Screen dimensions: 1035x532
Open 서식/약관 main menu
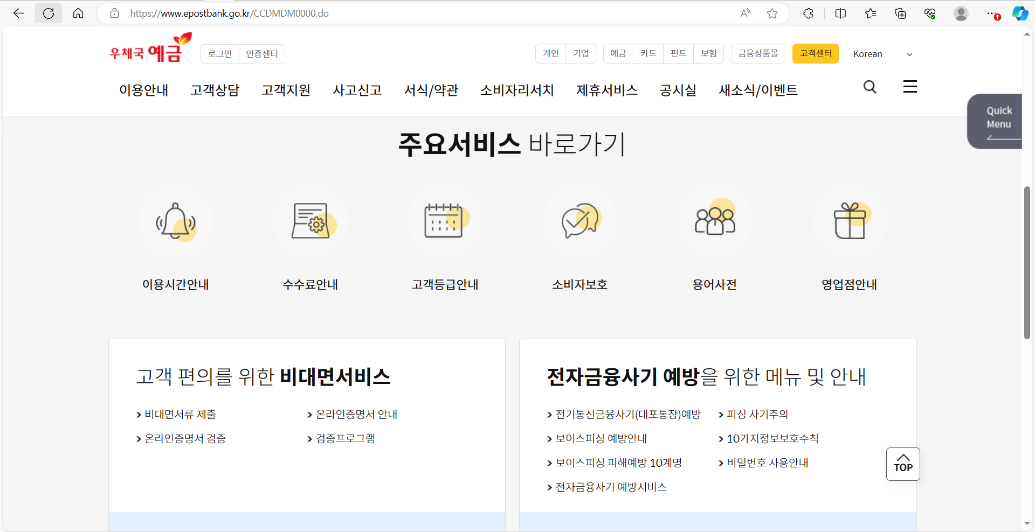click(431, 90)
